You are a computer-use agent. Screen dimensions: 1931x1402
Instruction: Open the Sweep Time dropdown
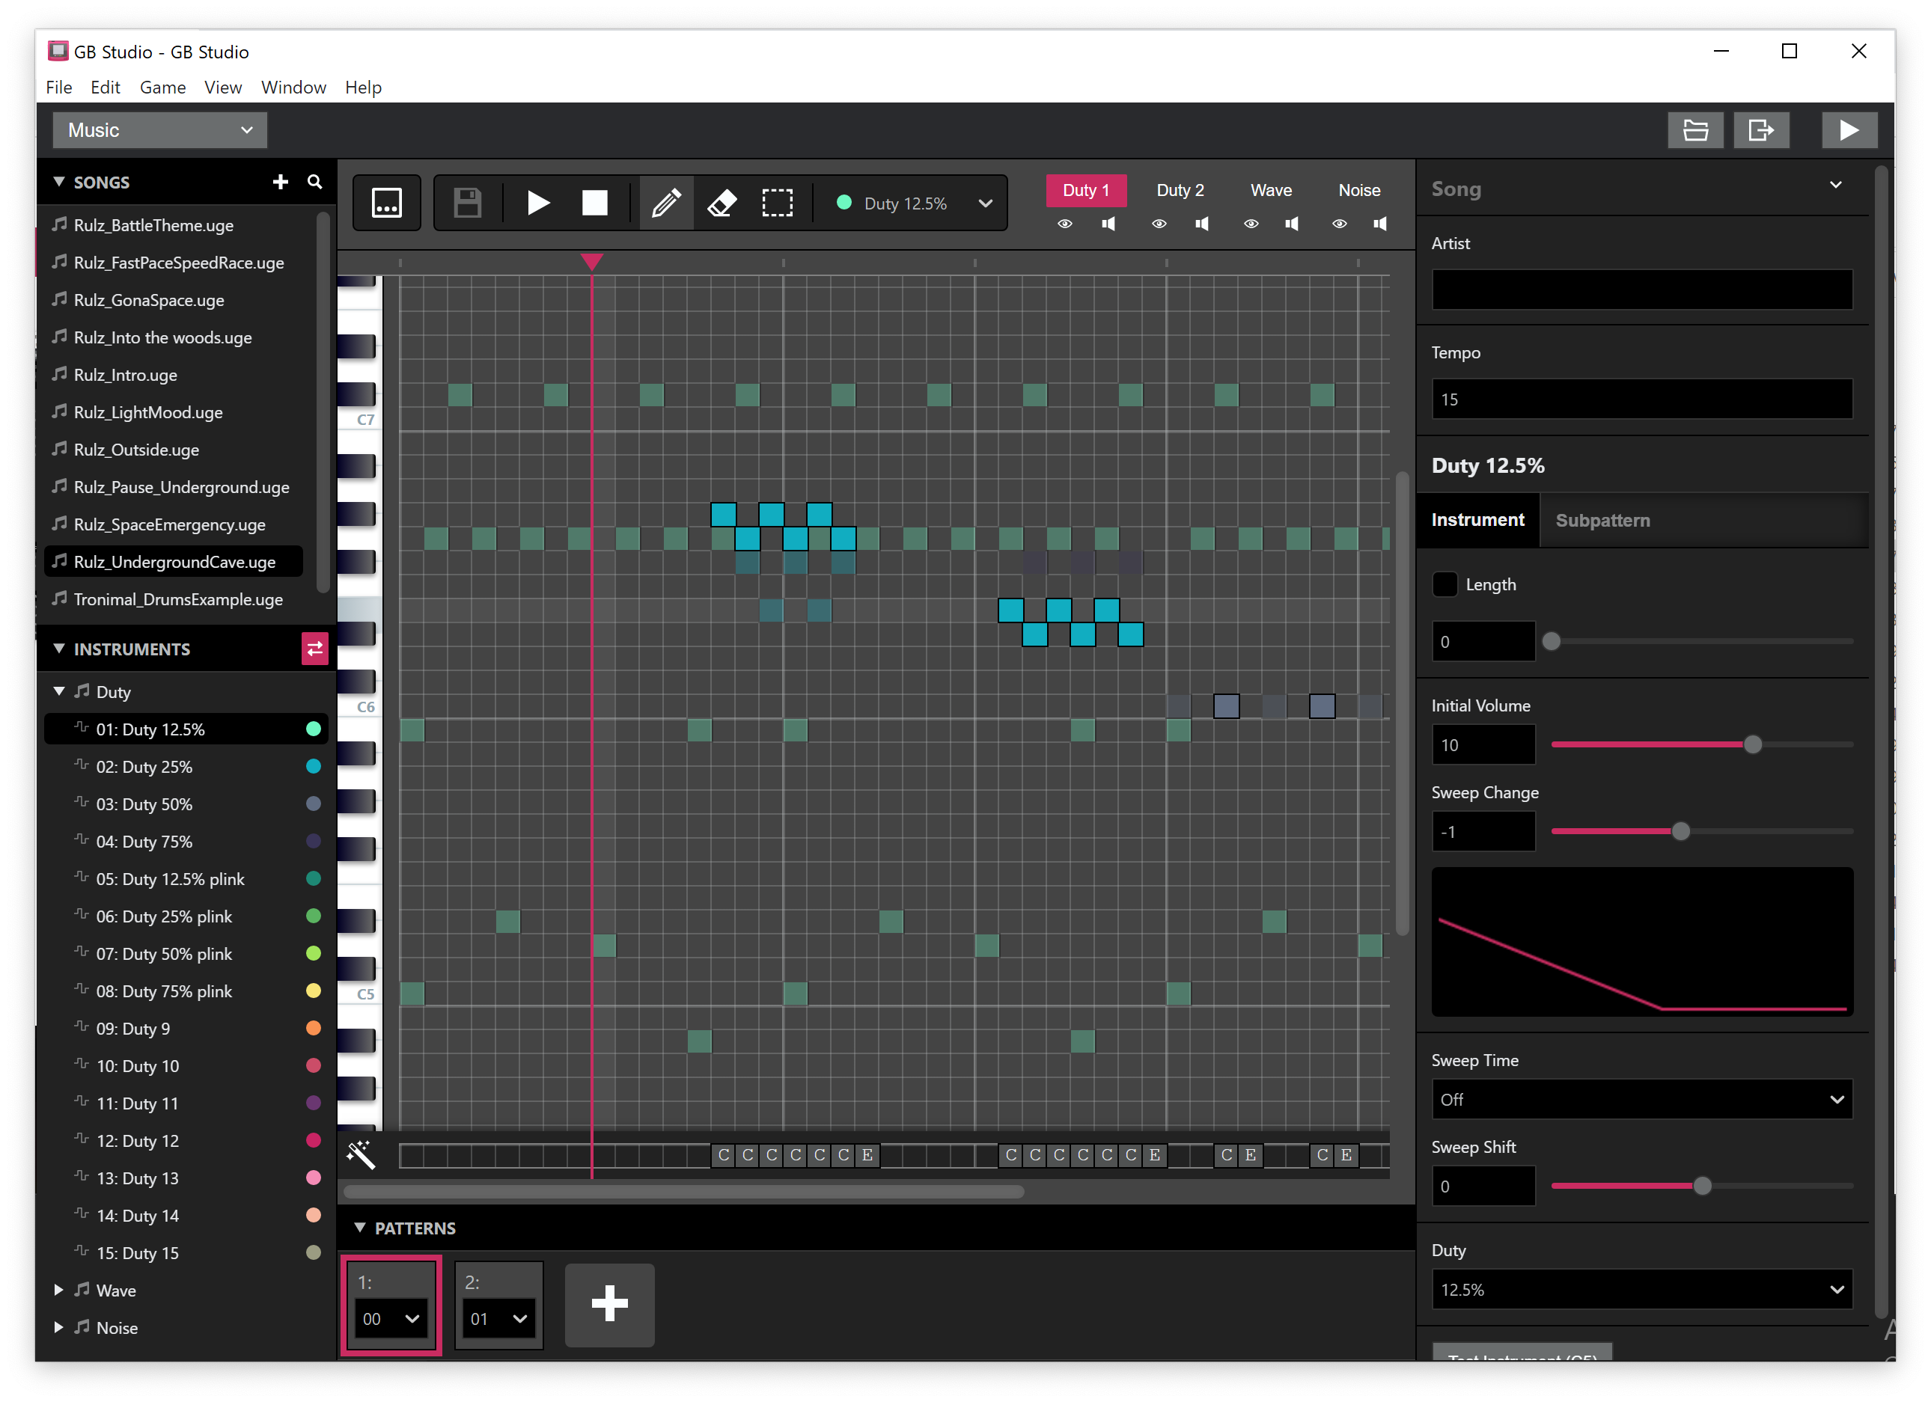pyautogui.click(x=1642, y=1099)
